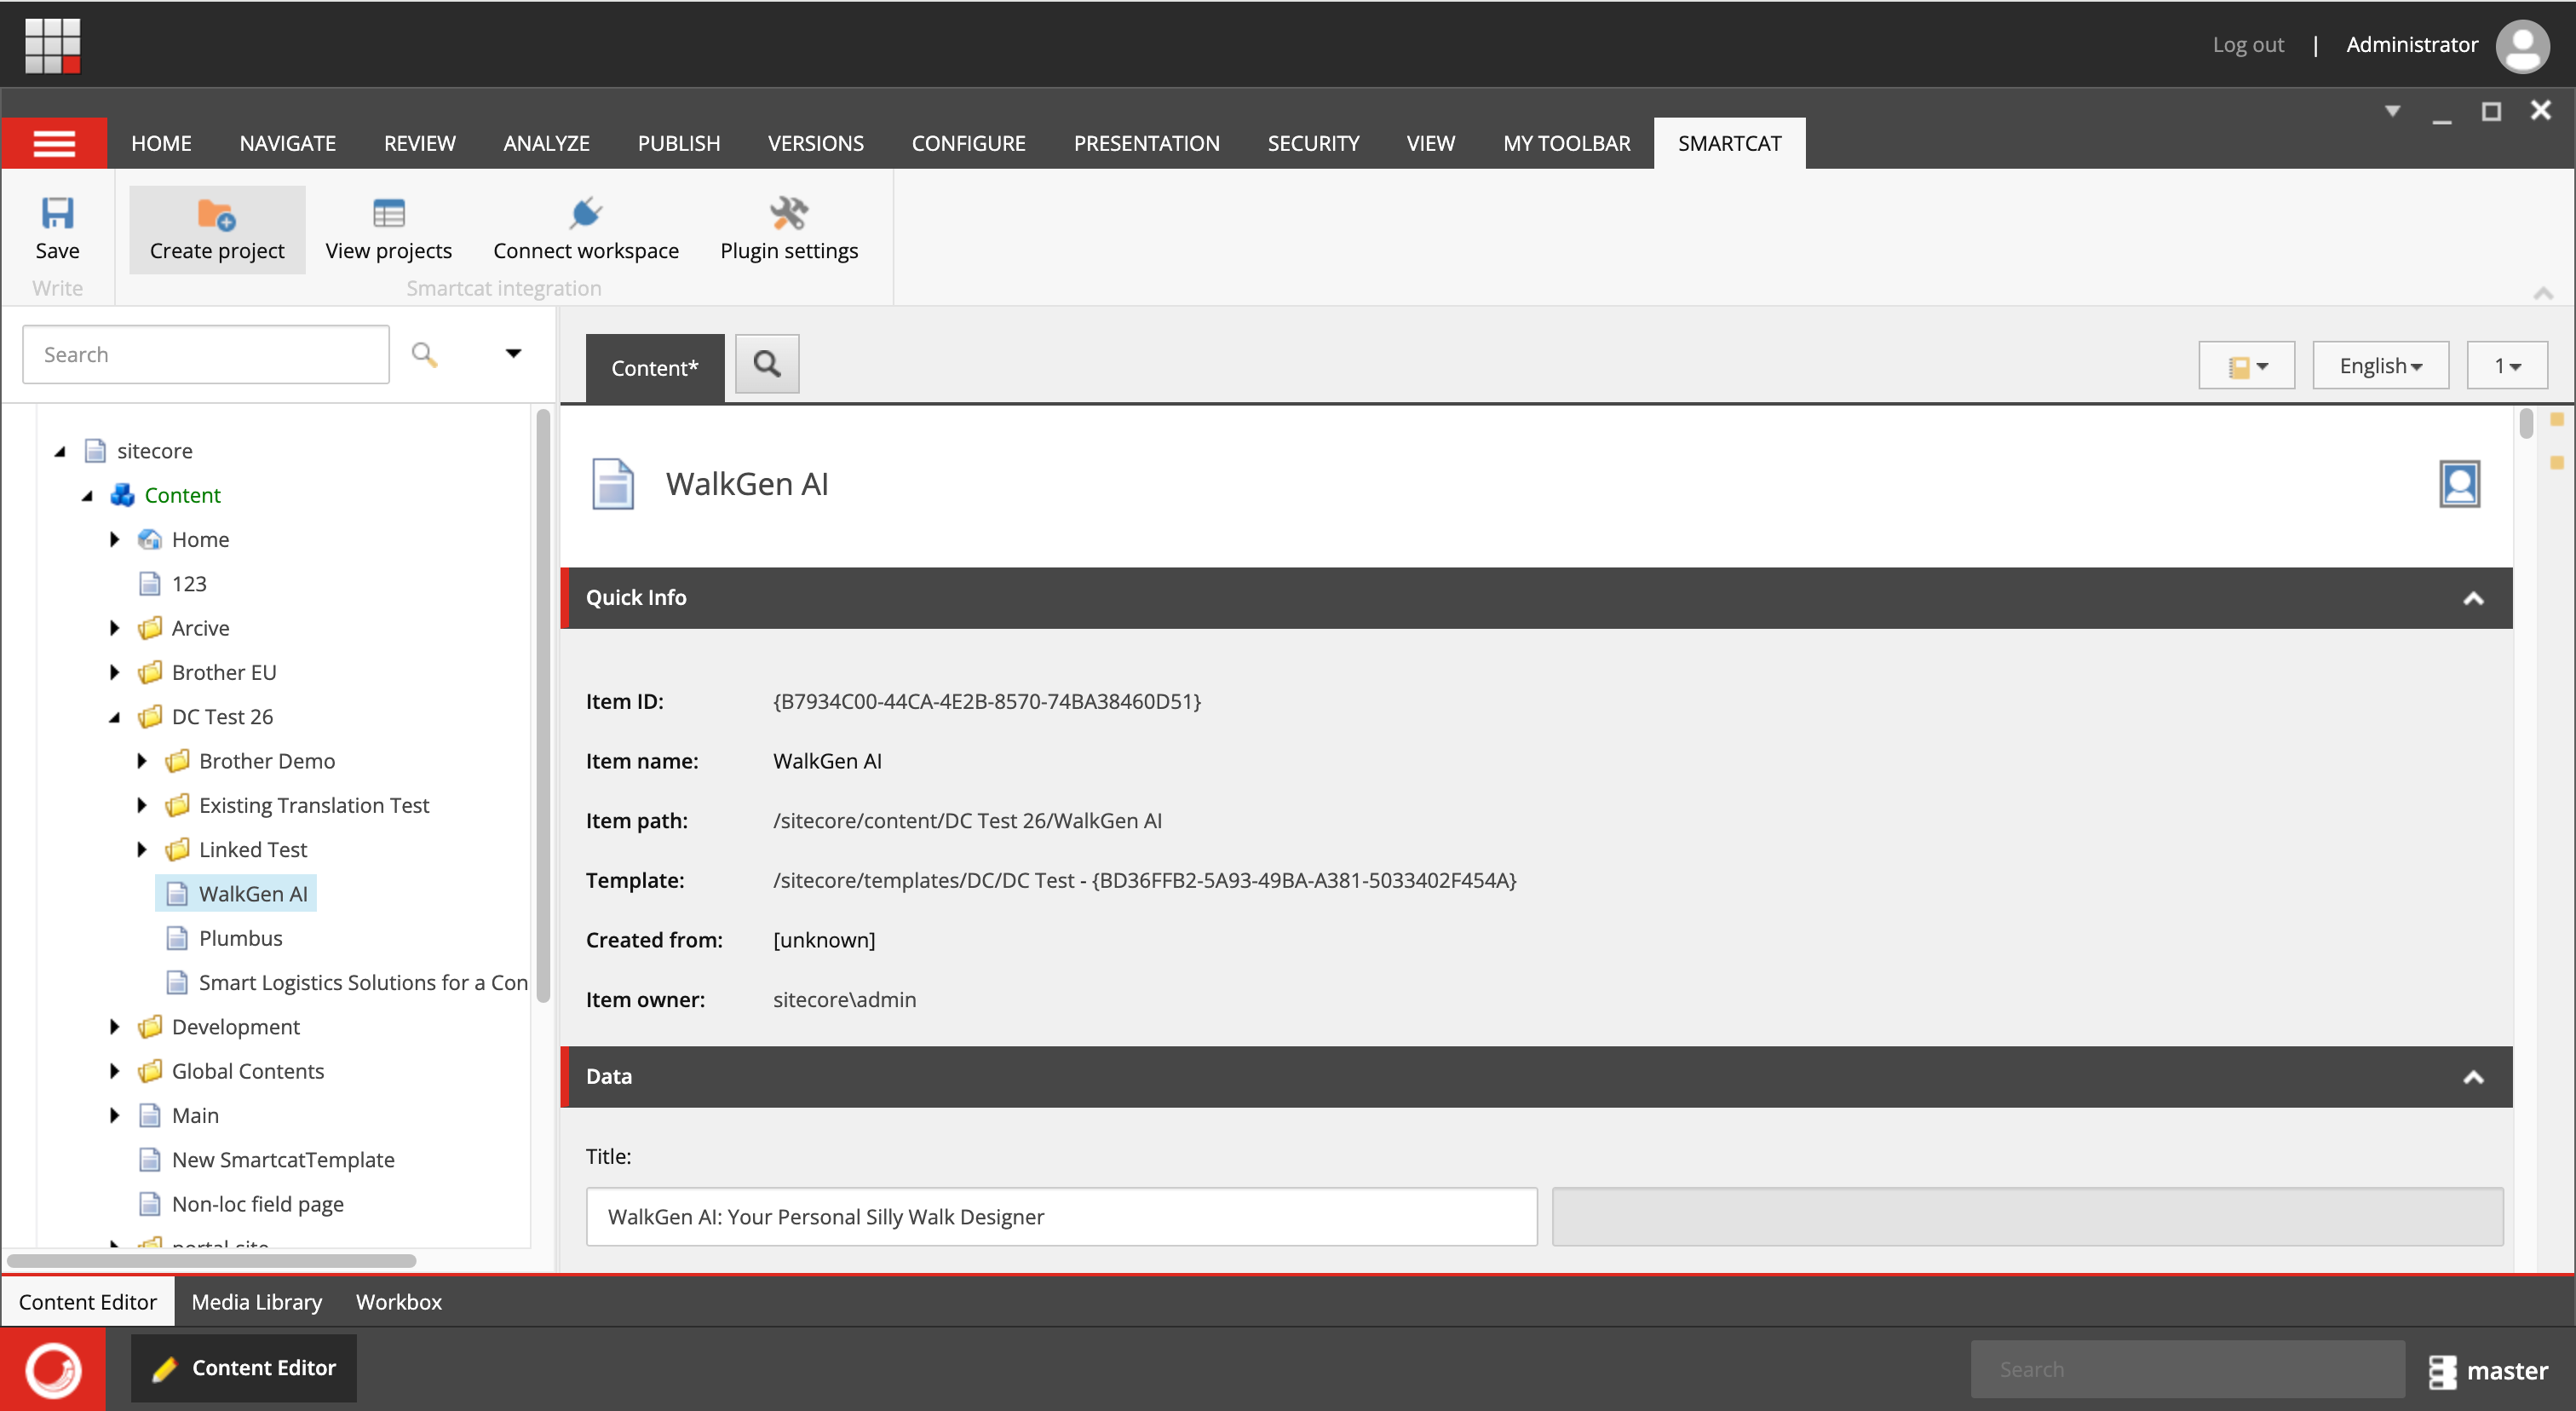Image resolution: width=2576 pixels, height=1411 pixels.
Task: Open the window options dropdown arrow
Action: [x=2393, y=111]
